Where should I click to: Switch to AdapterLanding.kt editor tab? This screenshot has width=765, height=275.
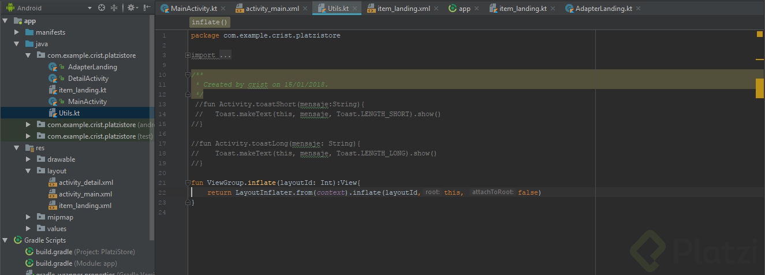pyautogui.click(x=603, y=9)
